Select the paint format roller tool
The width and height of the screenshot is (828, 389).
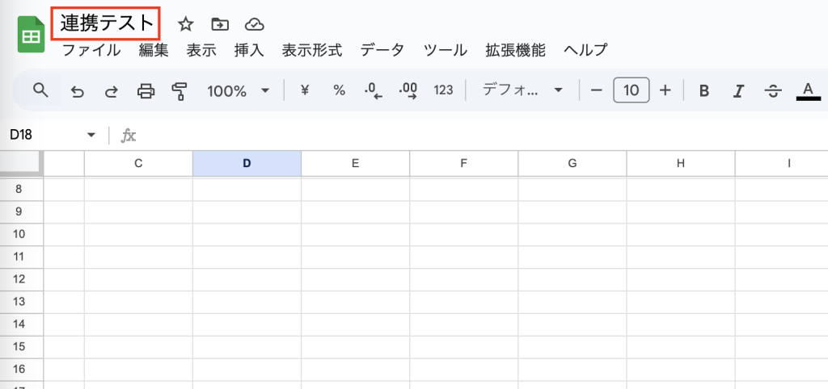pos(180,91)
